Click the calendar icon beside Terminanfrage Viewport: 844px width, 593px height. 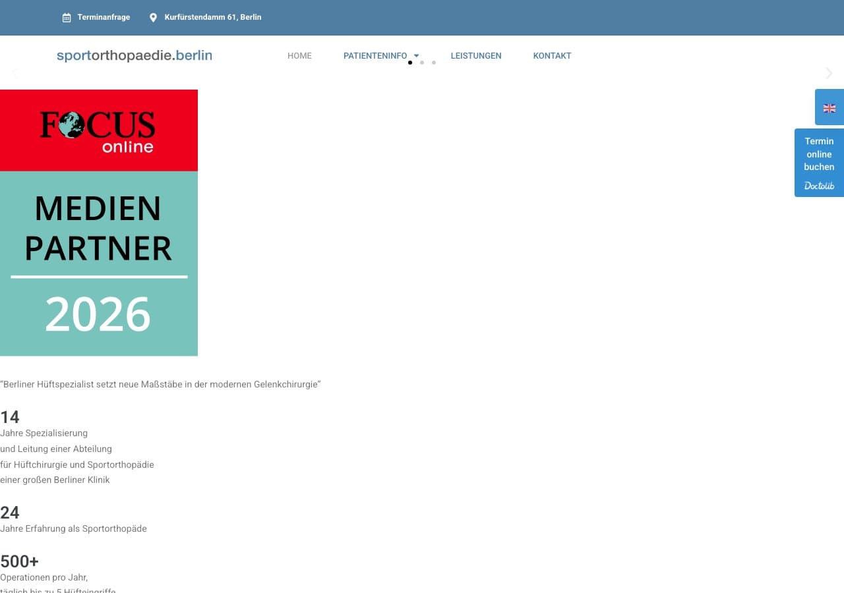pos(67,18)
